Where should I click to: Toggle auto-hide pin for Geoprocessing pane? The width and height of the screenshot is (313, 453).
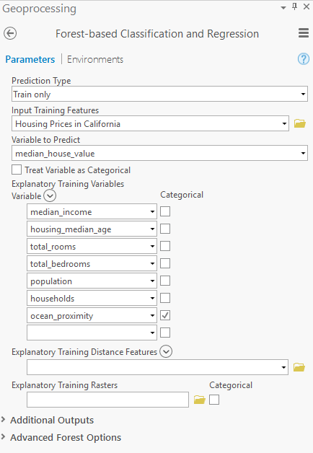(x=294, y=6)
